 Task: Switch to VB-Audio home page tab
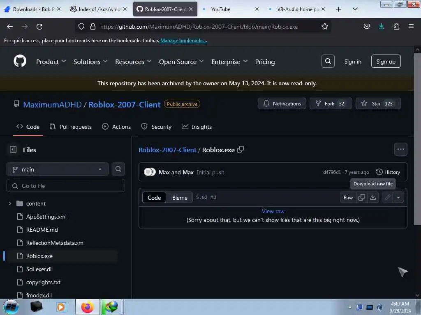click(x=297, y=9)
